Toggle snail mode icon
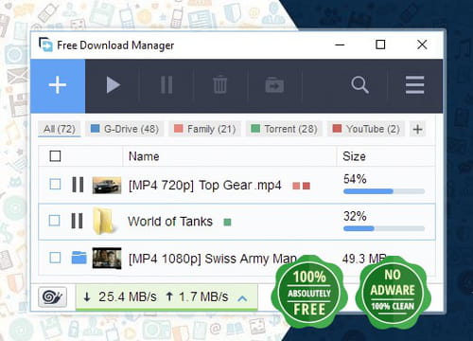This screenshot has height=341, width=473. (52, 296)
